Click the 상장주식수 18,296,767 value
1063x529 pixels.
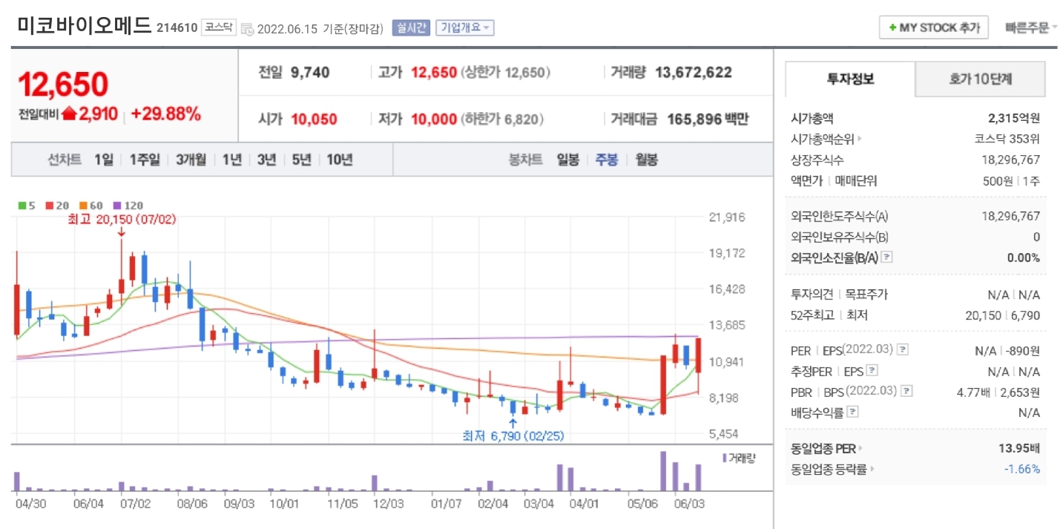click(1011, 160)
